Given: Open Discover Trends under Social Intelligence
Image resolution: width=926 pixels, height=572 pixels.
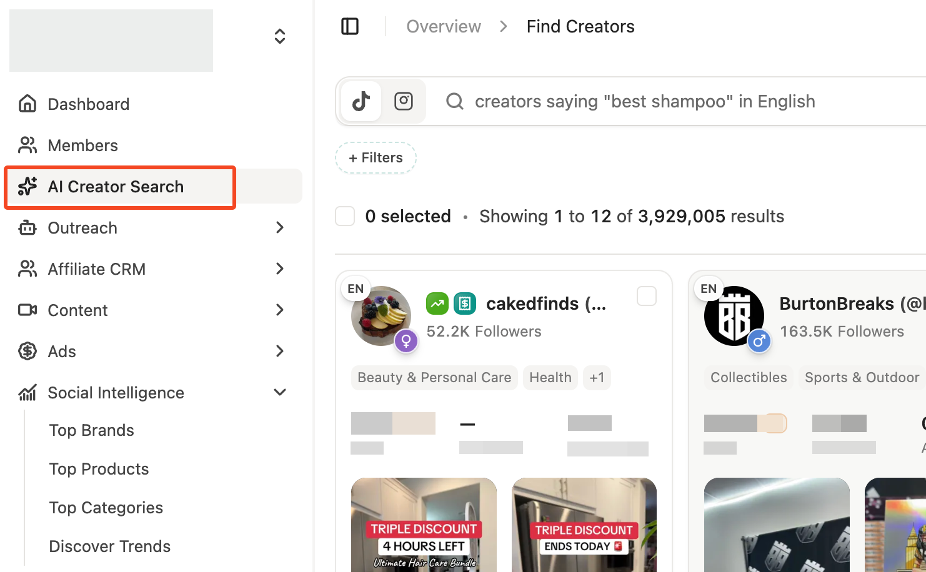Looking at the screenshot, I should pos(110,546).
